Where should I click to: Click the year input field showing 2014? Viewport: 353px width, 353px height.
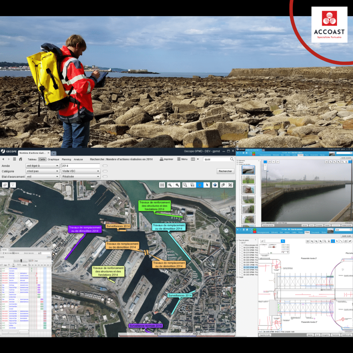point(80,166)
